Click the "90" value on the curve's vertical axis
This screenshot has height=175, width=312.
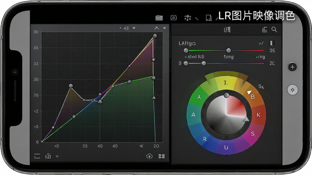pos(36,32)
